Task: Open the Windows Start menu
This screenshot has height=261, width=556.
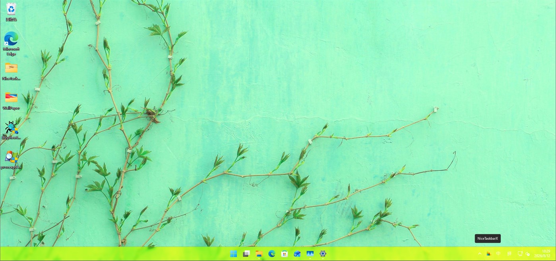Action: 234,254
